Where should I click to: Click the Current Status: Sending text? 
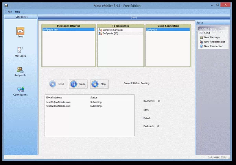[x=136, y=83]
